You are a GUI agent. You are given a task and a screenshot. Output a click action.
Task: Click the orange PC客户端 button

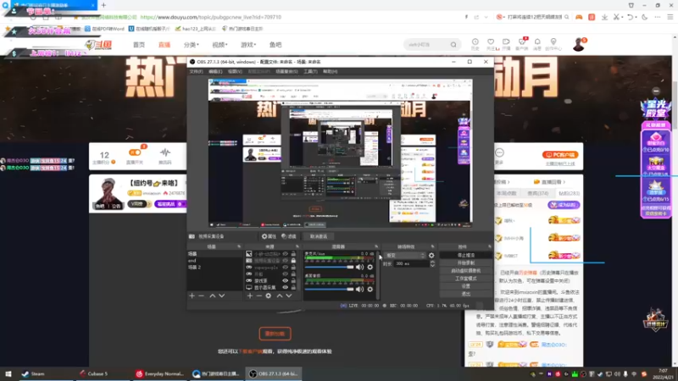[x=560, y=155]
